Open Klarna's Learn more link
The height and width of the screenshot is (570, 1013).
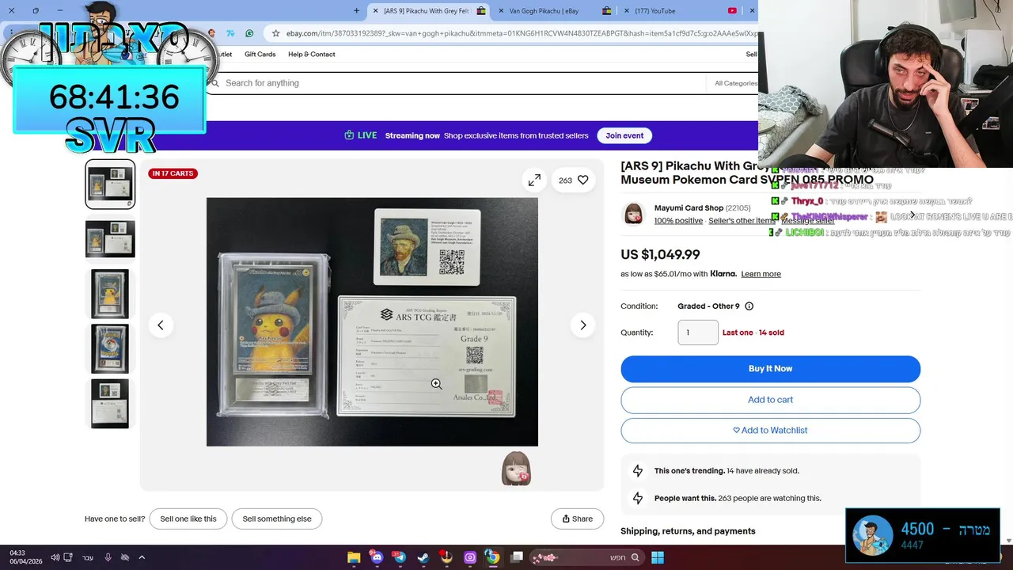(761, 274)
